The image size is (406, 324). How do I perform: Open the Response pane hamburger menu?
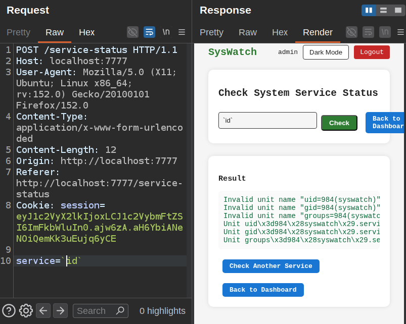coord(400,32)
